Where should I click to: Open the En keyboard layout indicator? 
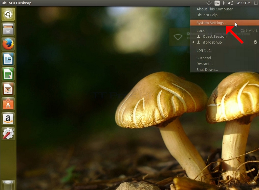[x=217, y=3]
